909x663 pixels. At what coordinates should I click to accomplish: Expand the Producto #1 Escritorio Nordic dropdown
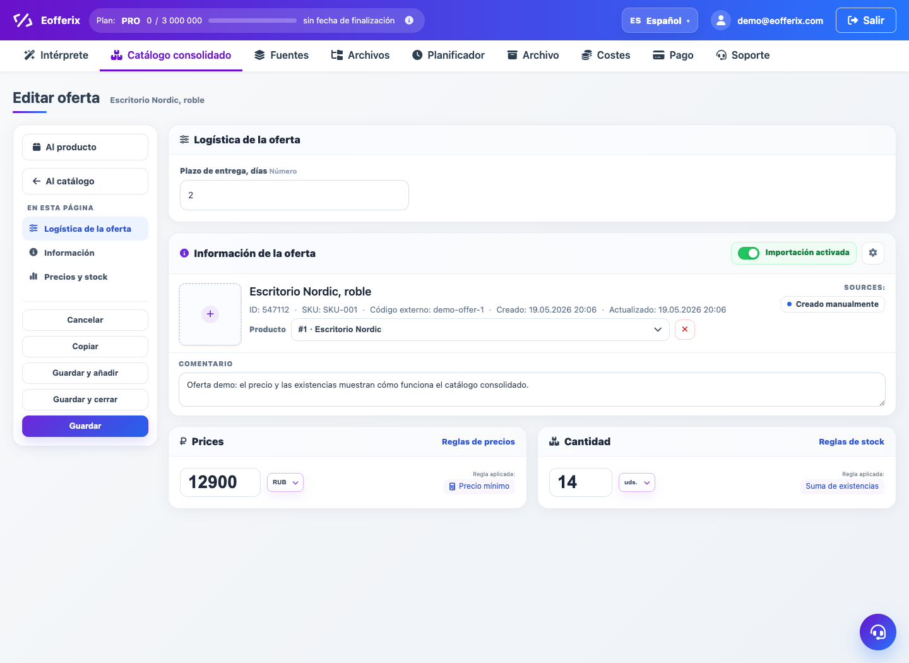point(480,330)
